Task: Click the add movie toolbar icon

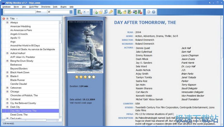Action: tap(120, 12)
